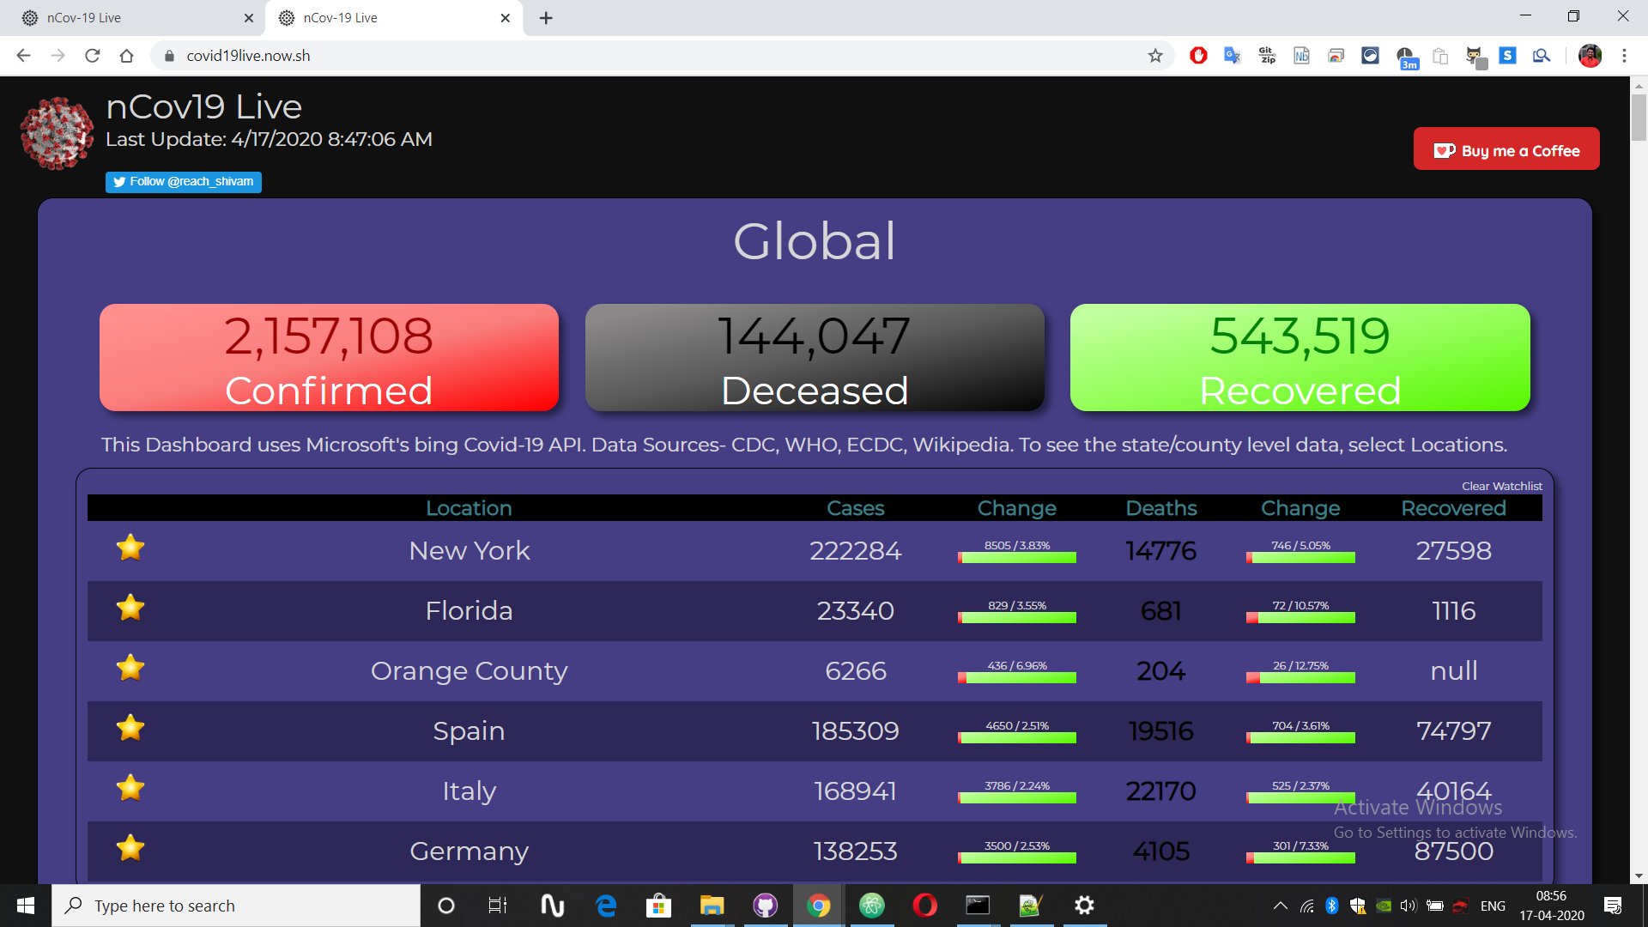
Task: Open GitHub Desktop from the taskbar
Action: pos(765,906)
